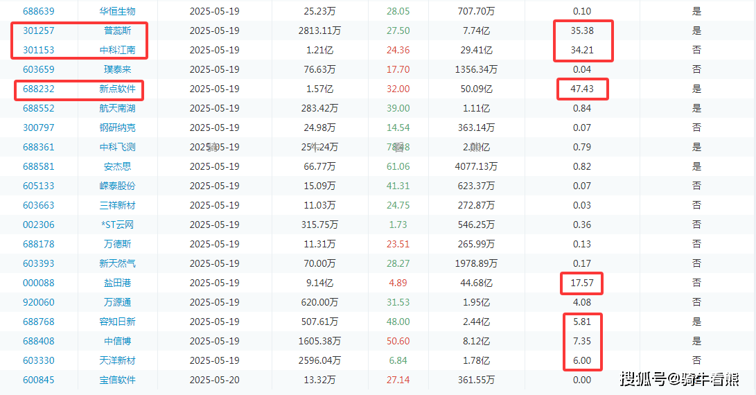This screenshot has height=395, width=756.
Task: Click the 35.38 ratio value
Action: pyautogui.click(x=582, y=30)
